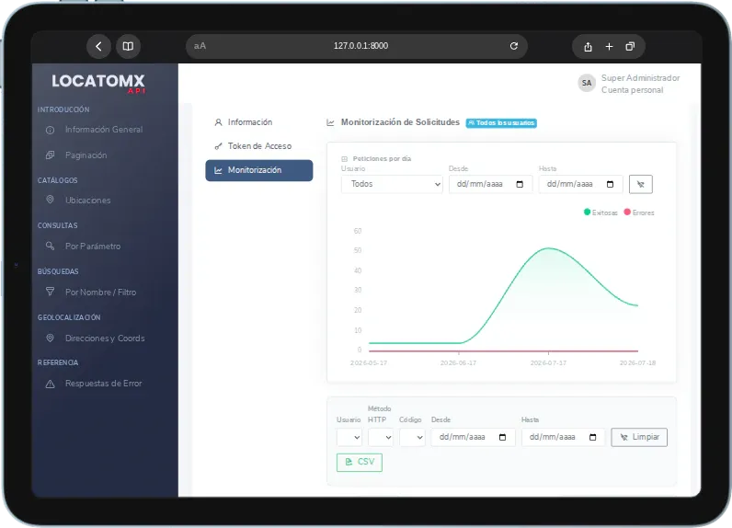Click the Paginación pages icon
Screen dimensions: 732x528
pos(50,155)
